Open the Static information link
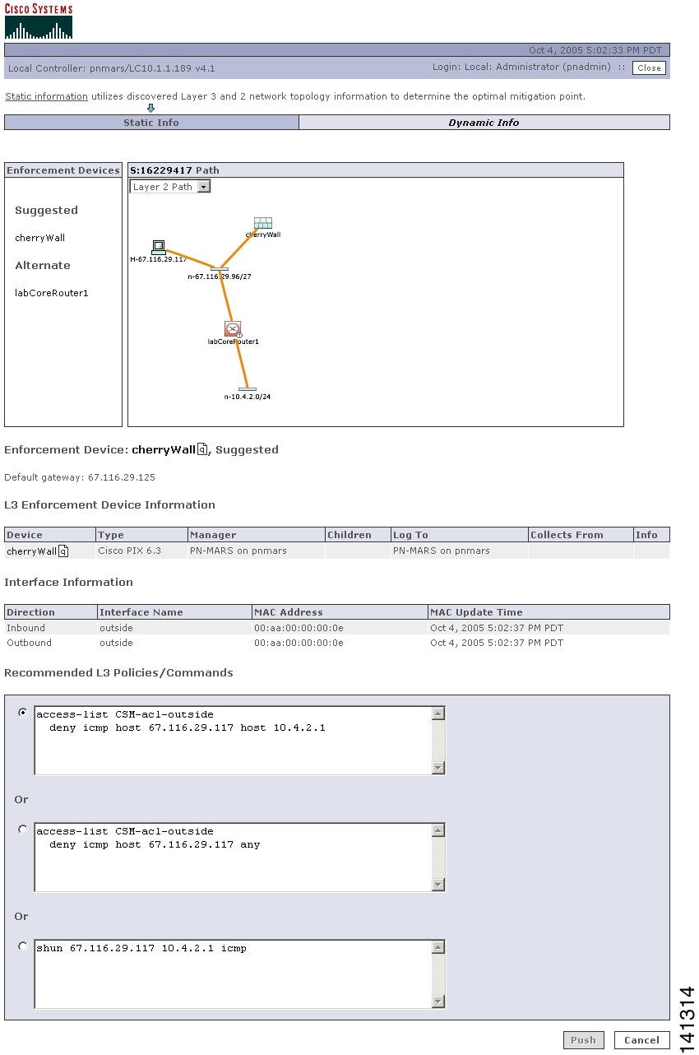699x1055 pixels. pyautogui.click(x=46, y=96)
